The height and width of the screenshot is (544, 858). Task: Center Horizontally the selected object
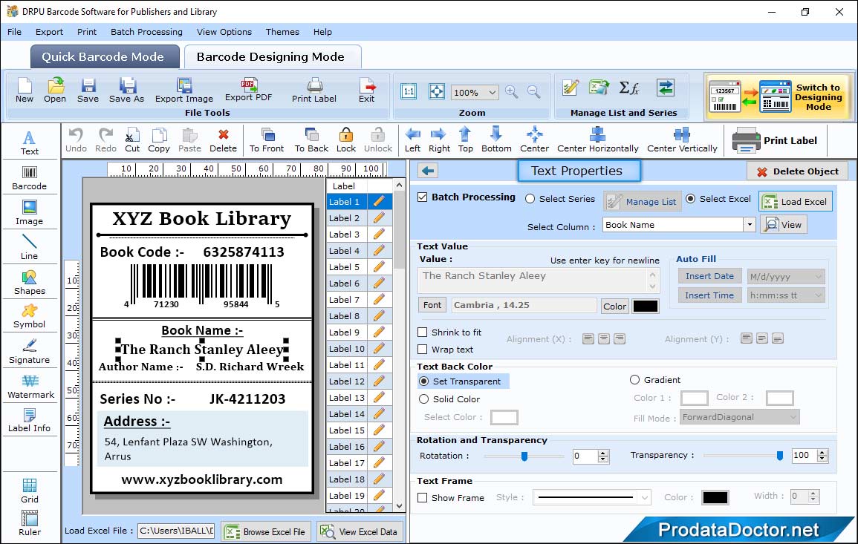[597, 140]
